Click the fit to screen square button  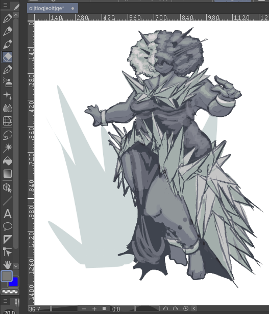[x=104, y=308]
